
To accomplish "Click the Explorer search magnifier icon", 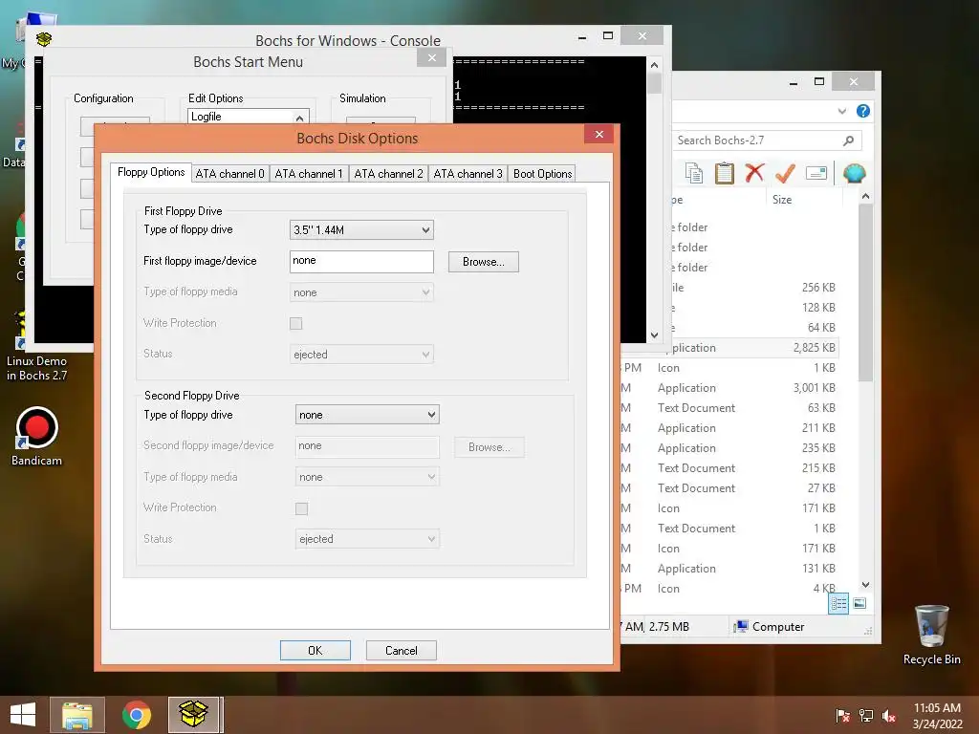I will (849, 140).
